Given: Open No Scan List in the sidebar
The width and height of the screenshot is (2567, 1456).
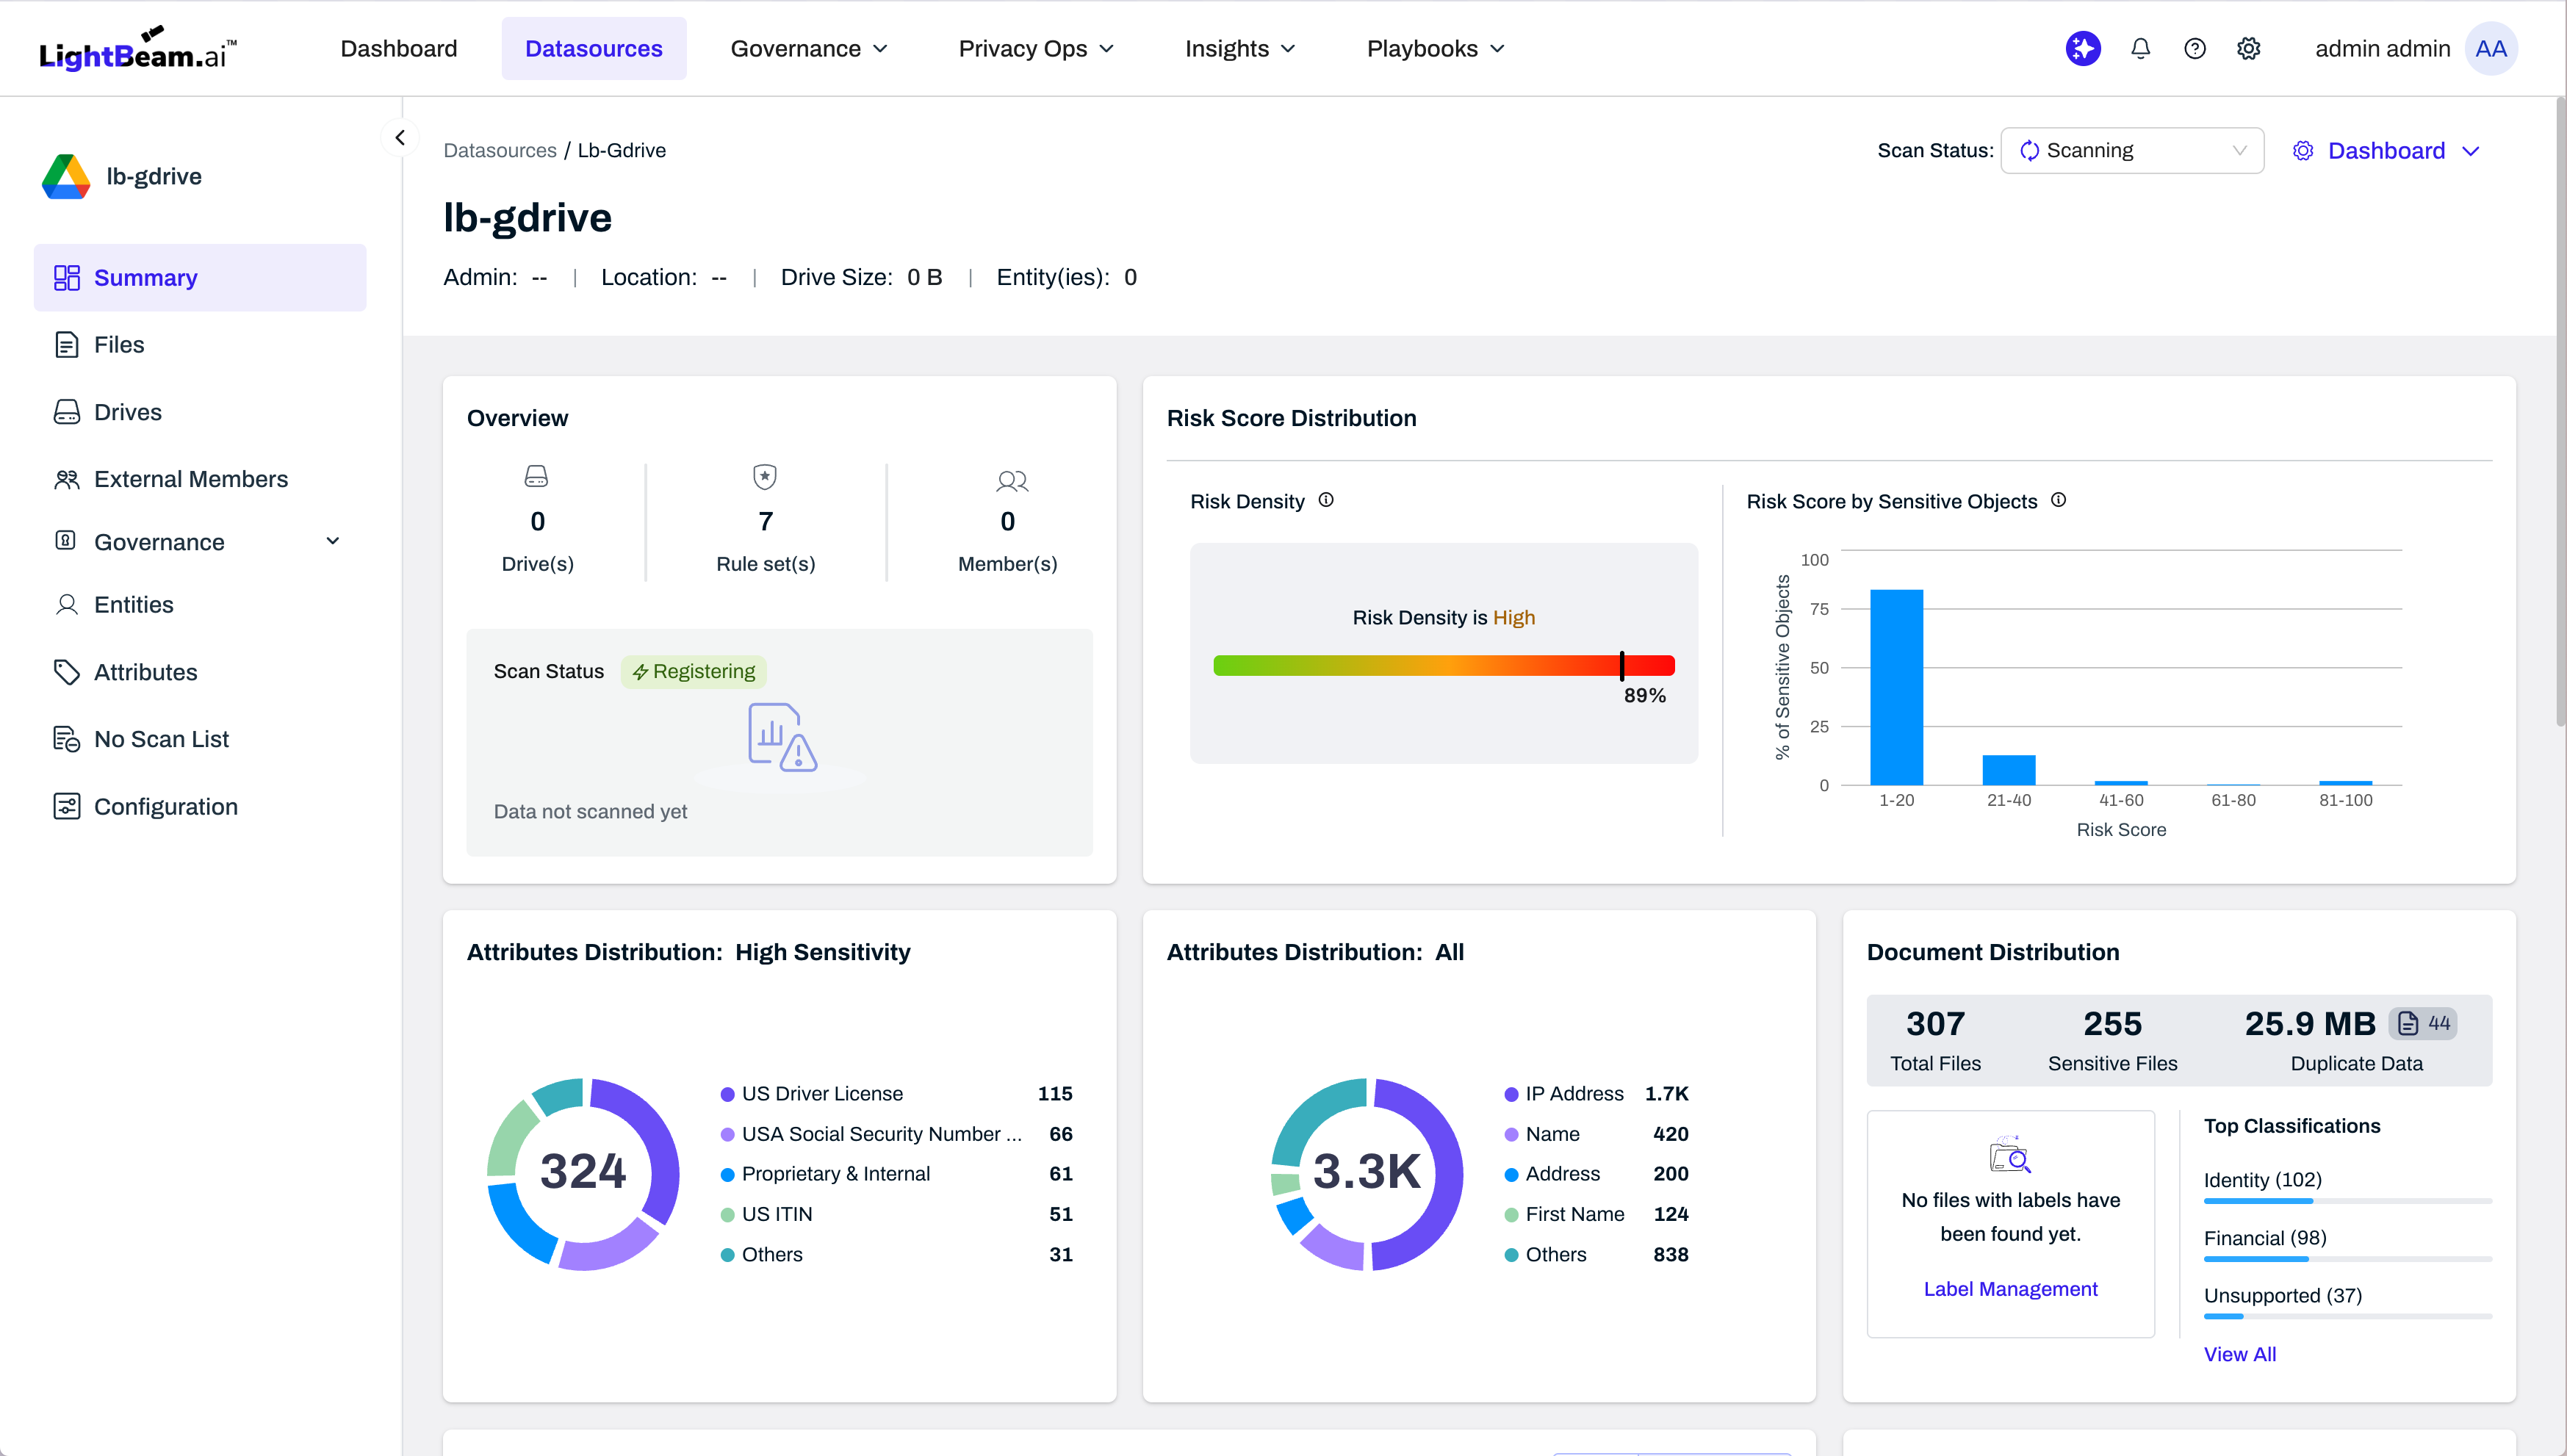Looking at the screenshot, I should coord(200,739).
